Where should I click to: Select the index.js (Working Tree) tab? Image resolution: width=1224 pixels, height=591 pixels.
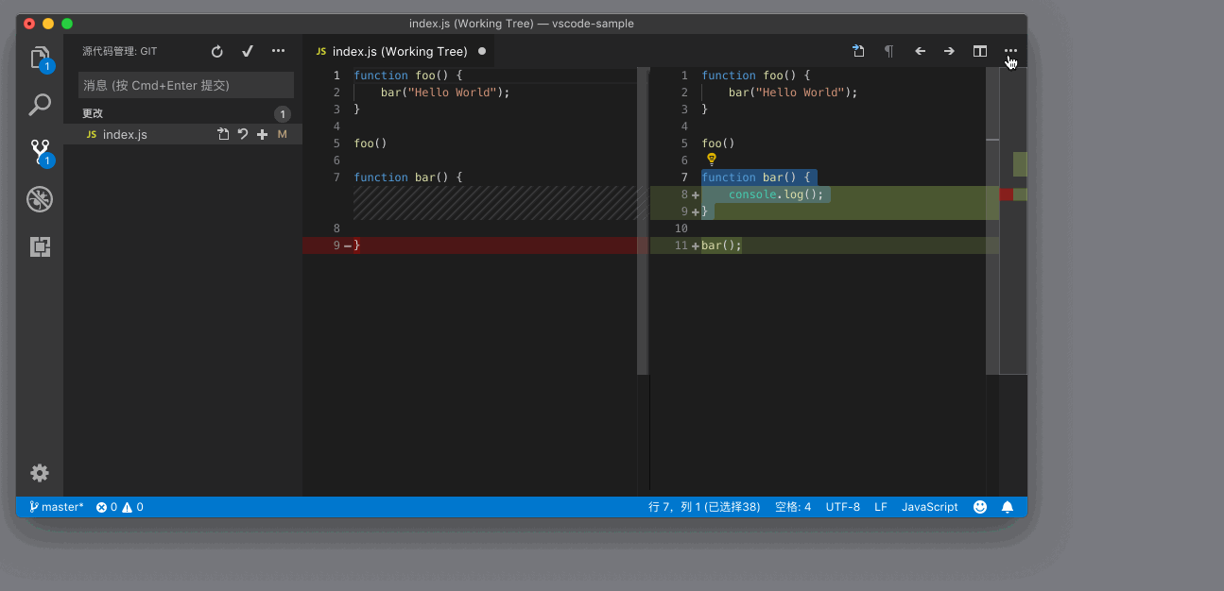tap(399, 52)
